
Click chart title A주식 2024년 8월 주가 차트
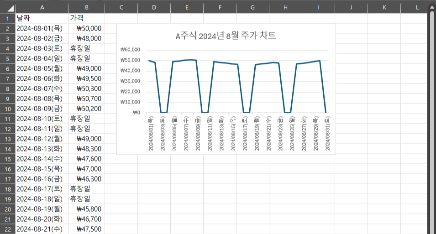[x=226, y=36]
